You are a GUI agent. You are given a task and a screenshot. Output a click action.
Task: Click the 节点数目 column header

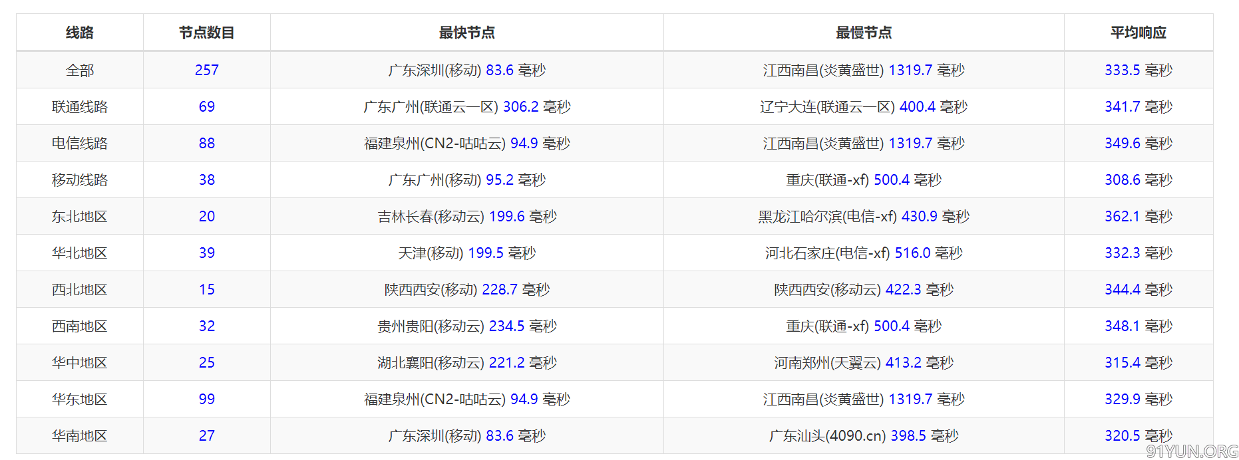tap(207, 33)
